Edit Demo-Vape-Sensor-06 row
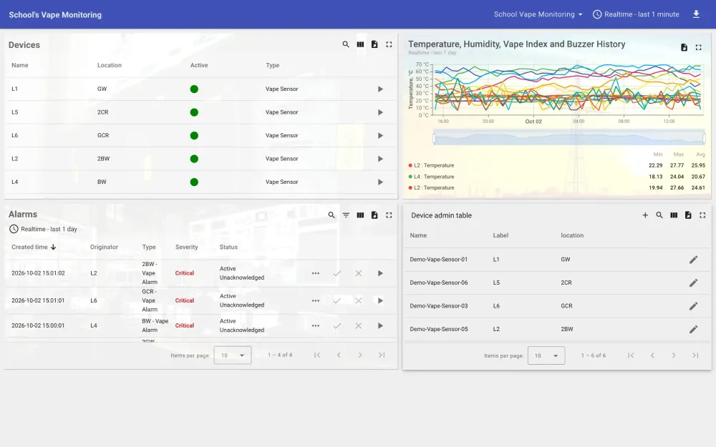Screen dimensions: 716x447 click(693, 283)
